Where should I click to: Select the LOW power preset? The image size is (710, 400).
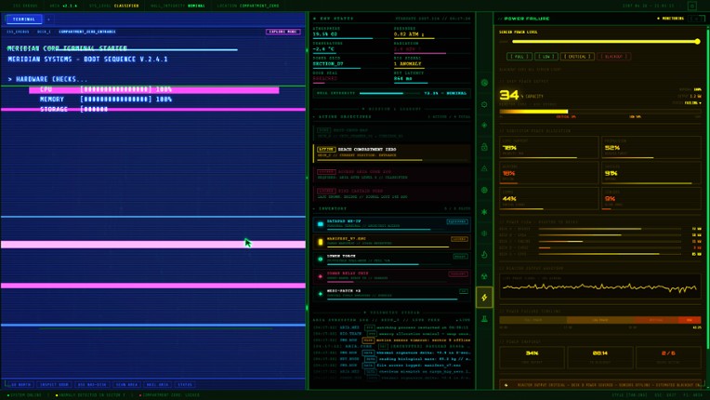tap(546, 57)
